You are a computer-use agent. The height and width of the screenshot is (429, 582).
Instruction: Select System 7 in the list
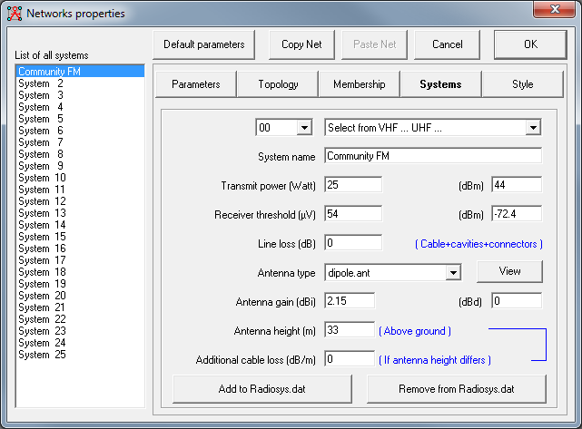point(80,142)
